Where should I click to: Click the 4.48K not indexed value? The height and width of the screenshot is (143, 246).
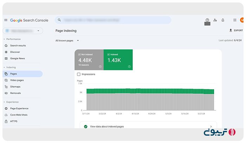[85, 60]
